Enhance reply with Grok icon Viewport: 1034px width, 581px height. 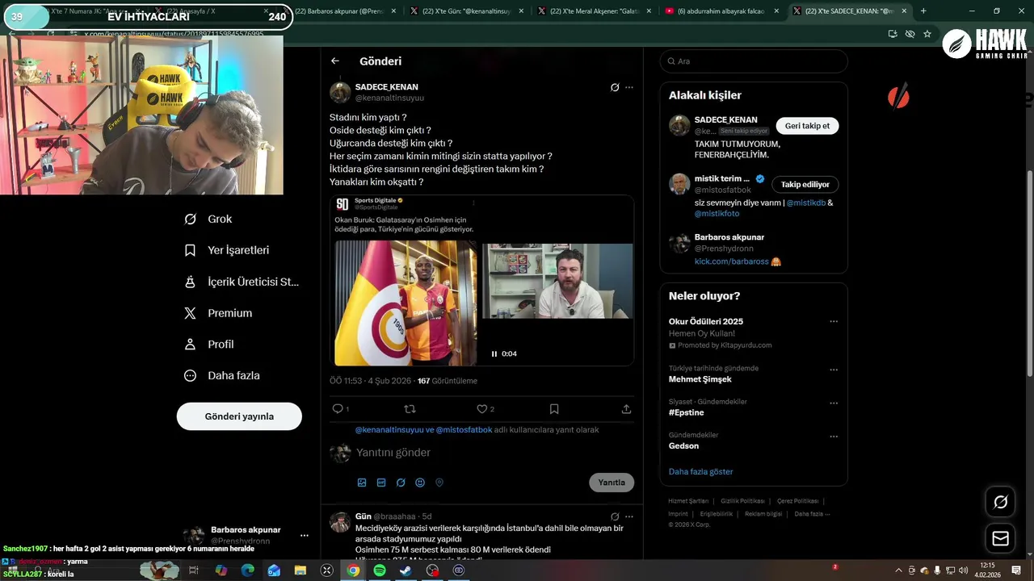click(401, 483)
